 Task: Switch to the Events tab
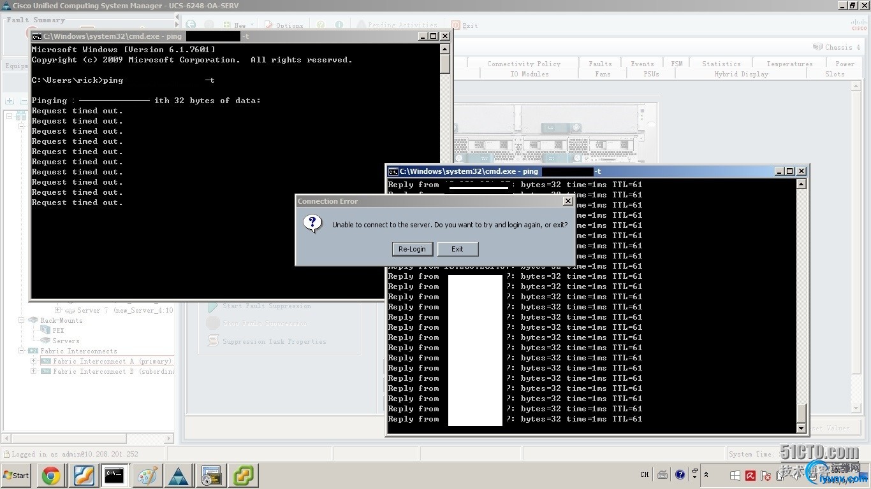click(x=642, y=64)
